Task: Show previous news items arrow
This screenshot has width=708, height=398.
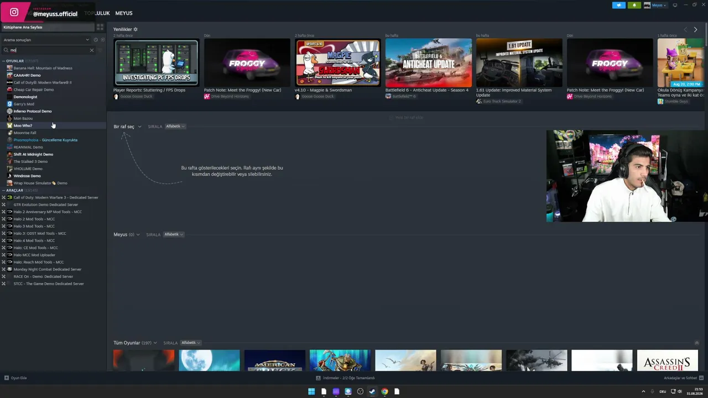Action: (x=685, y=30)
